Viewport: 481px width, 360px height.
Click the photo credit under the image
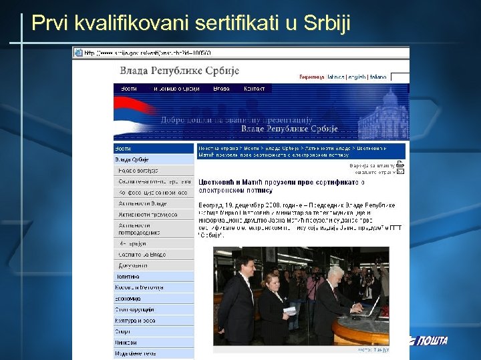pyautogui.click(x=373, y=349)
